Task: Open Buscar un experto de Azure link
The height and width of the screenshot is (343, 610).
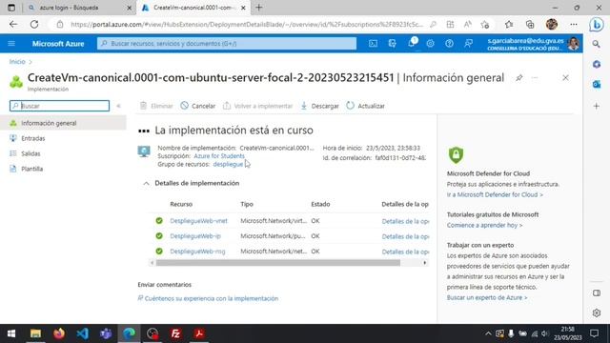Action: (487, 297)
